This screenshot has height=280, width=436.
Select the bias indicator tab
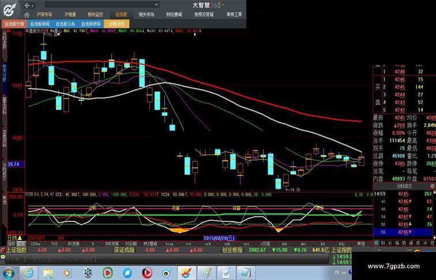tap(170, 244)
